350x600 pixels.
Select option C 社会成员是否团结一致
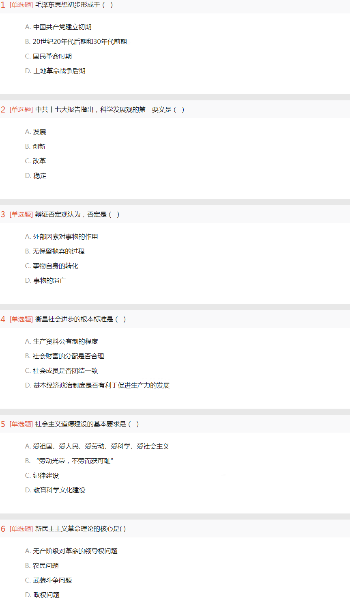click(x=62, y=371)
